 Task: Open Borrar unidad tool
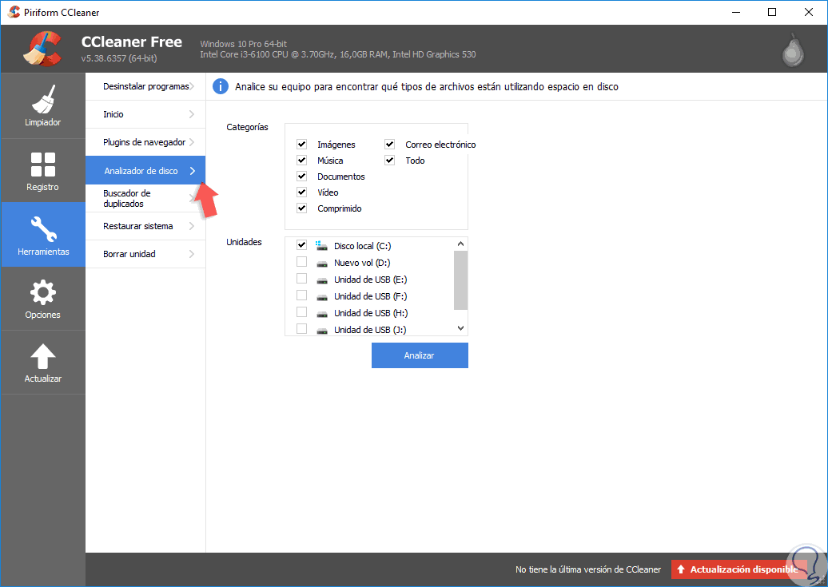[145, 255]
